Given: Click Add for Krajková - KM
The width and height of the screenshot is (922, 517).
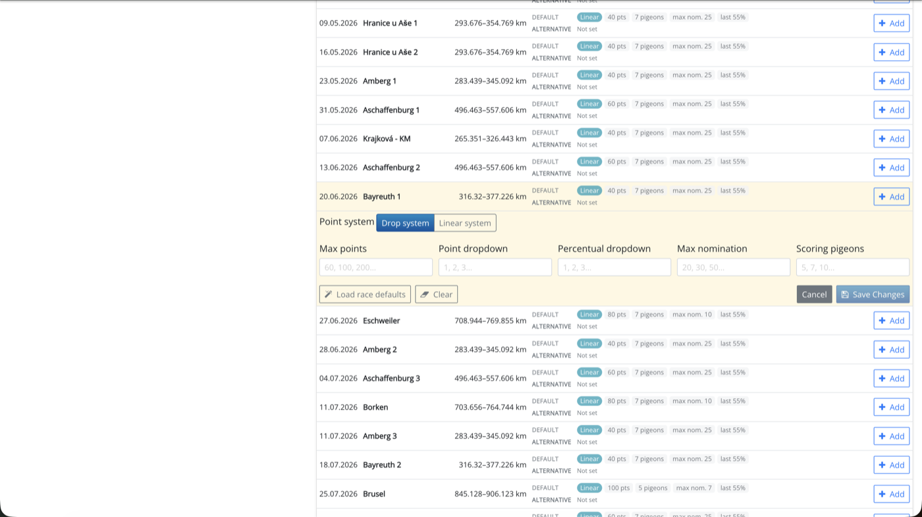Looking at the screenshot, I should coord(891,139).
